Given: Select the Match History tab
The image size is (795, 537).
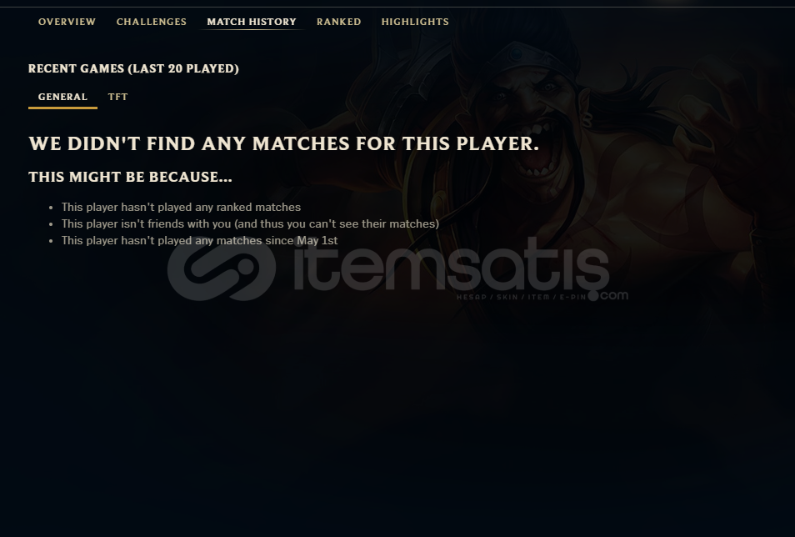Looking at the screenshot, I should pos(252,22).
